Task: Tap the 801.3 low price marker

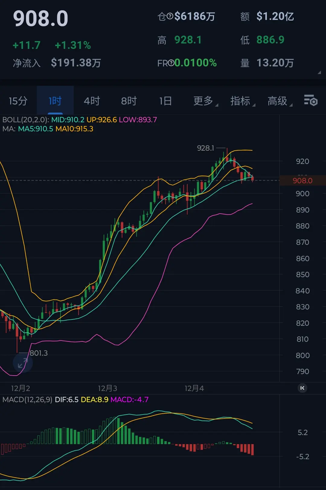Action: [39, 353]
